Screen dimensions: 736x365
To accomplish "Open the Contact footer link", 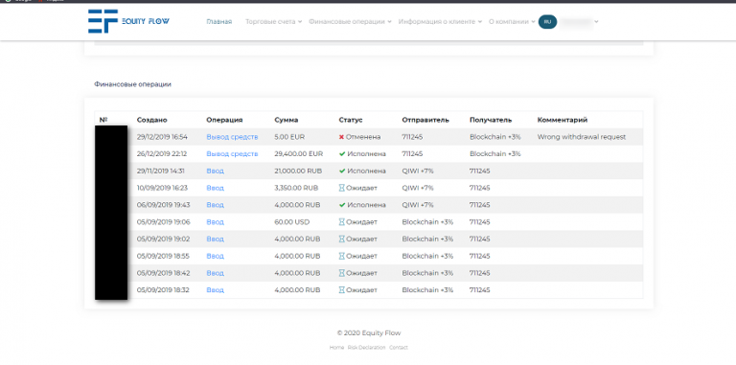I will (x=399, y=348).
